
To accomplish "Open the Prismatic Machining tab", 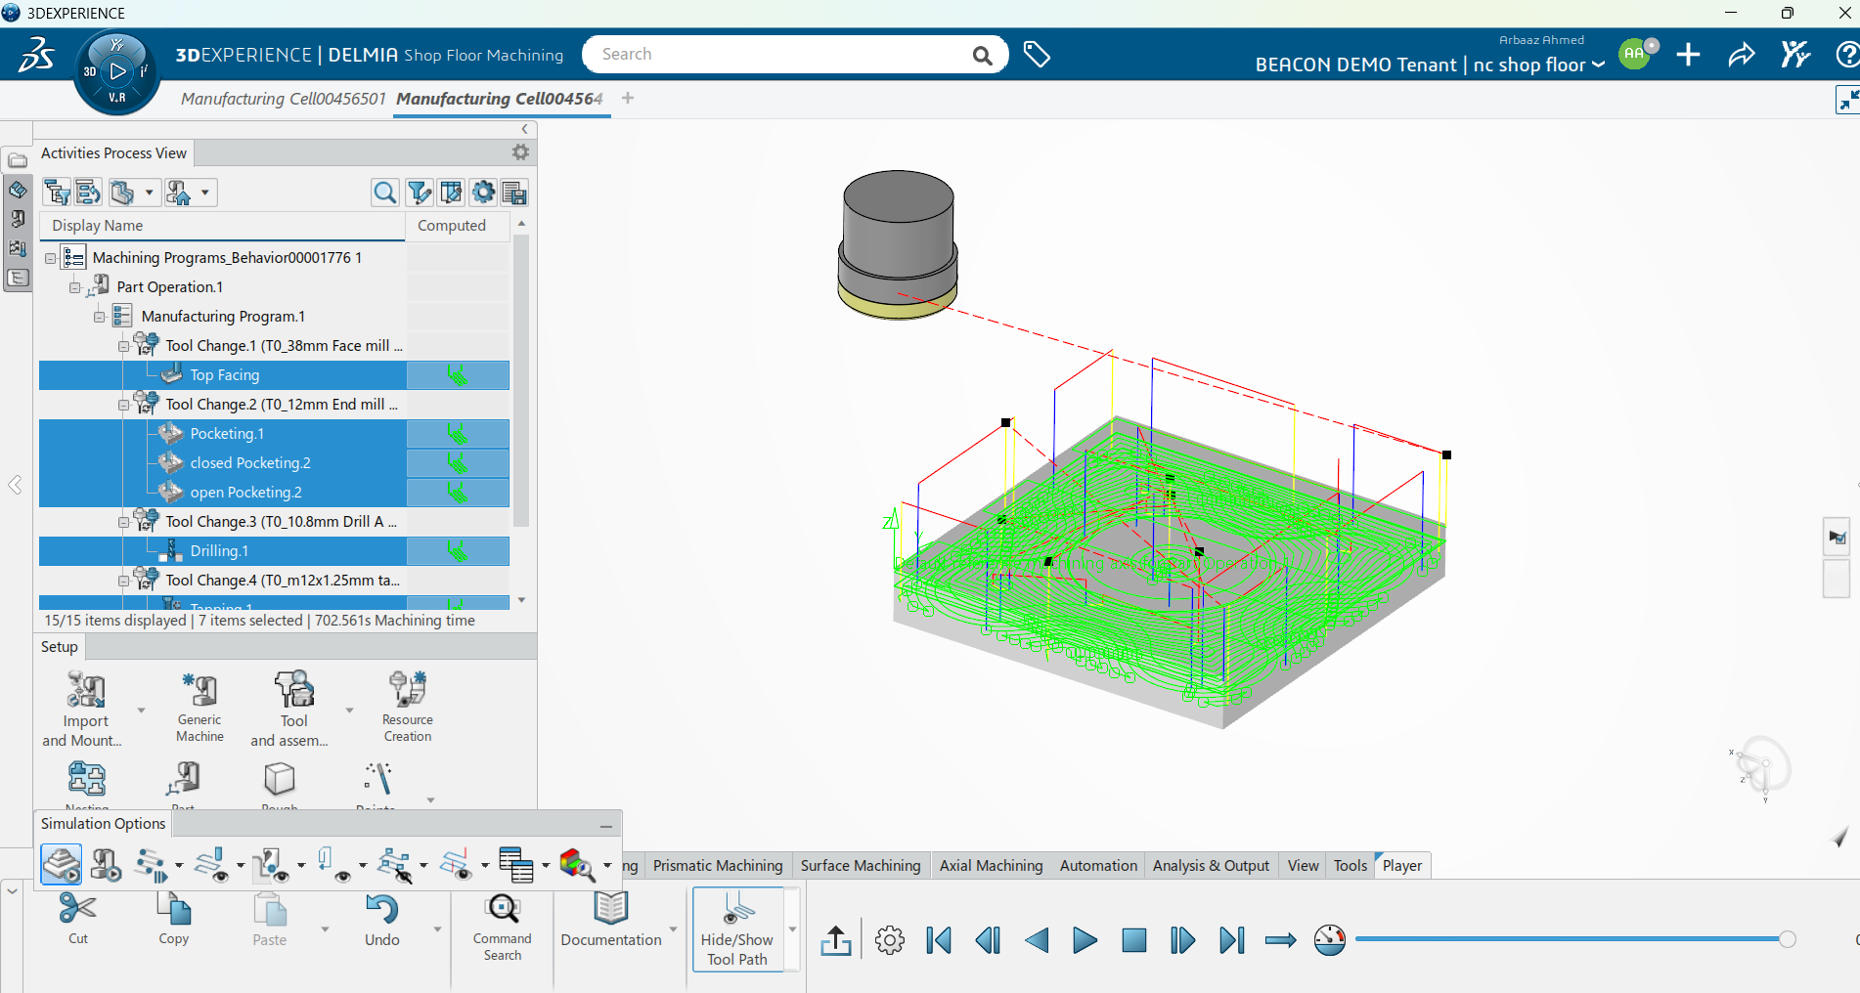I will (718, 865).
